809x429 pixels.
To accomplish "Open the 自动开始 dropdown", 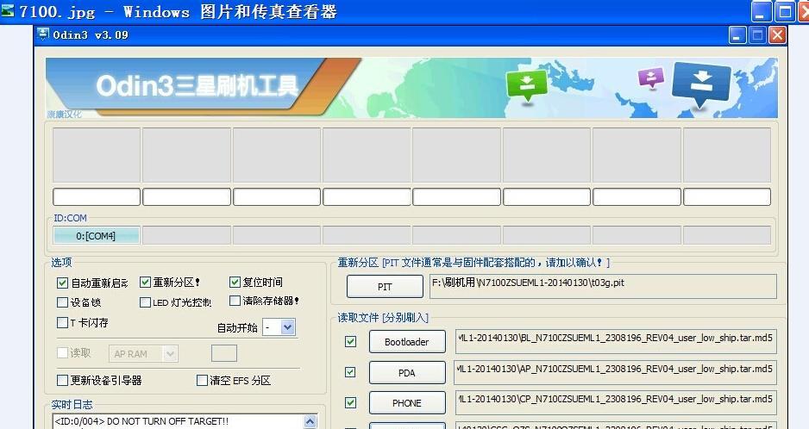I will (288, 326).
